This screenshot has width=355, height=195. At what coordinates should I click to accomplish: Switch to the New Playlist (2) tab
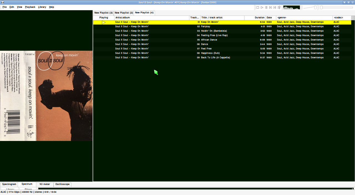(124, 13)
